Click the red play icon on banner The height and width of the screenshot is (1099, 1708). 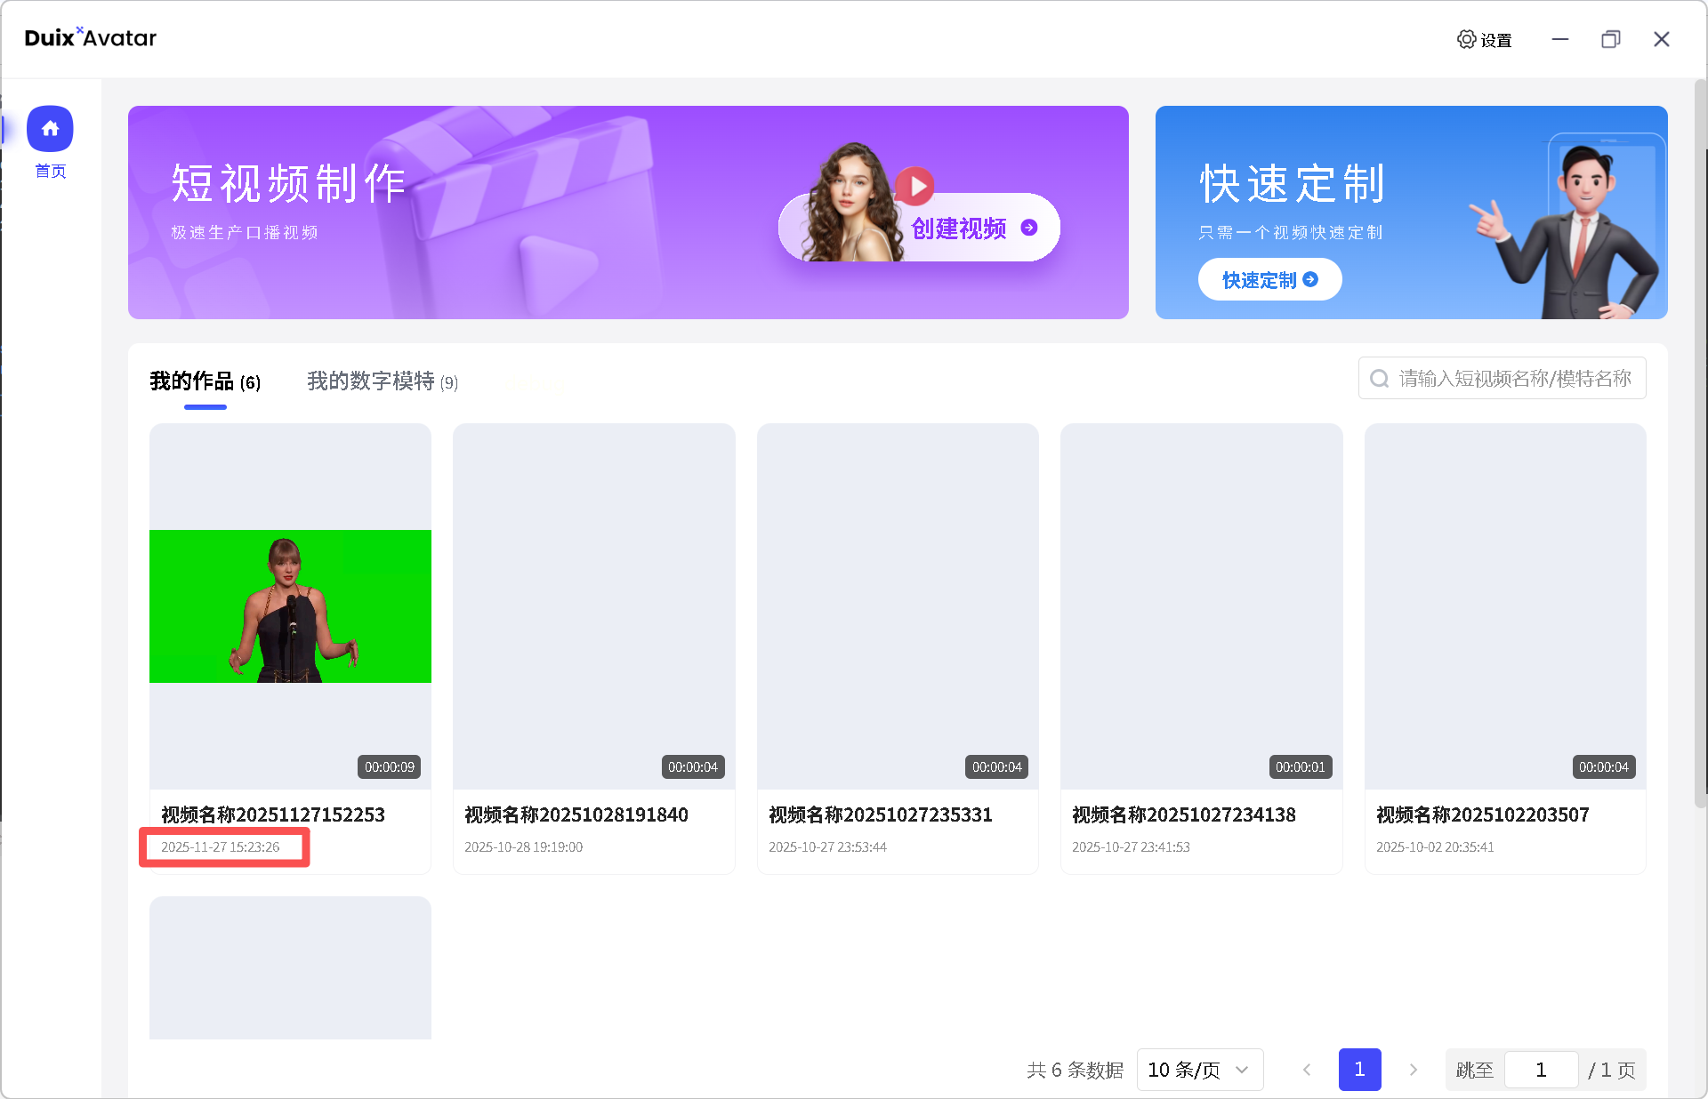point(914,186)
